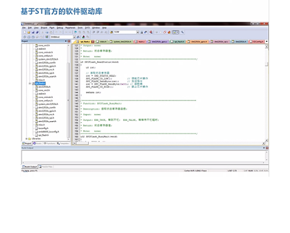
Task: Click the Find in Files toolbar icon
Action: (x=111, y=32)
